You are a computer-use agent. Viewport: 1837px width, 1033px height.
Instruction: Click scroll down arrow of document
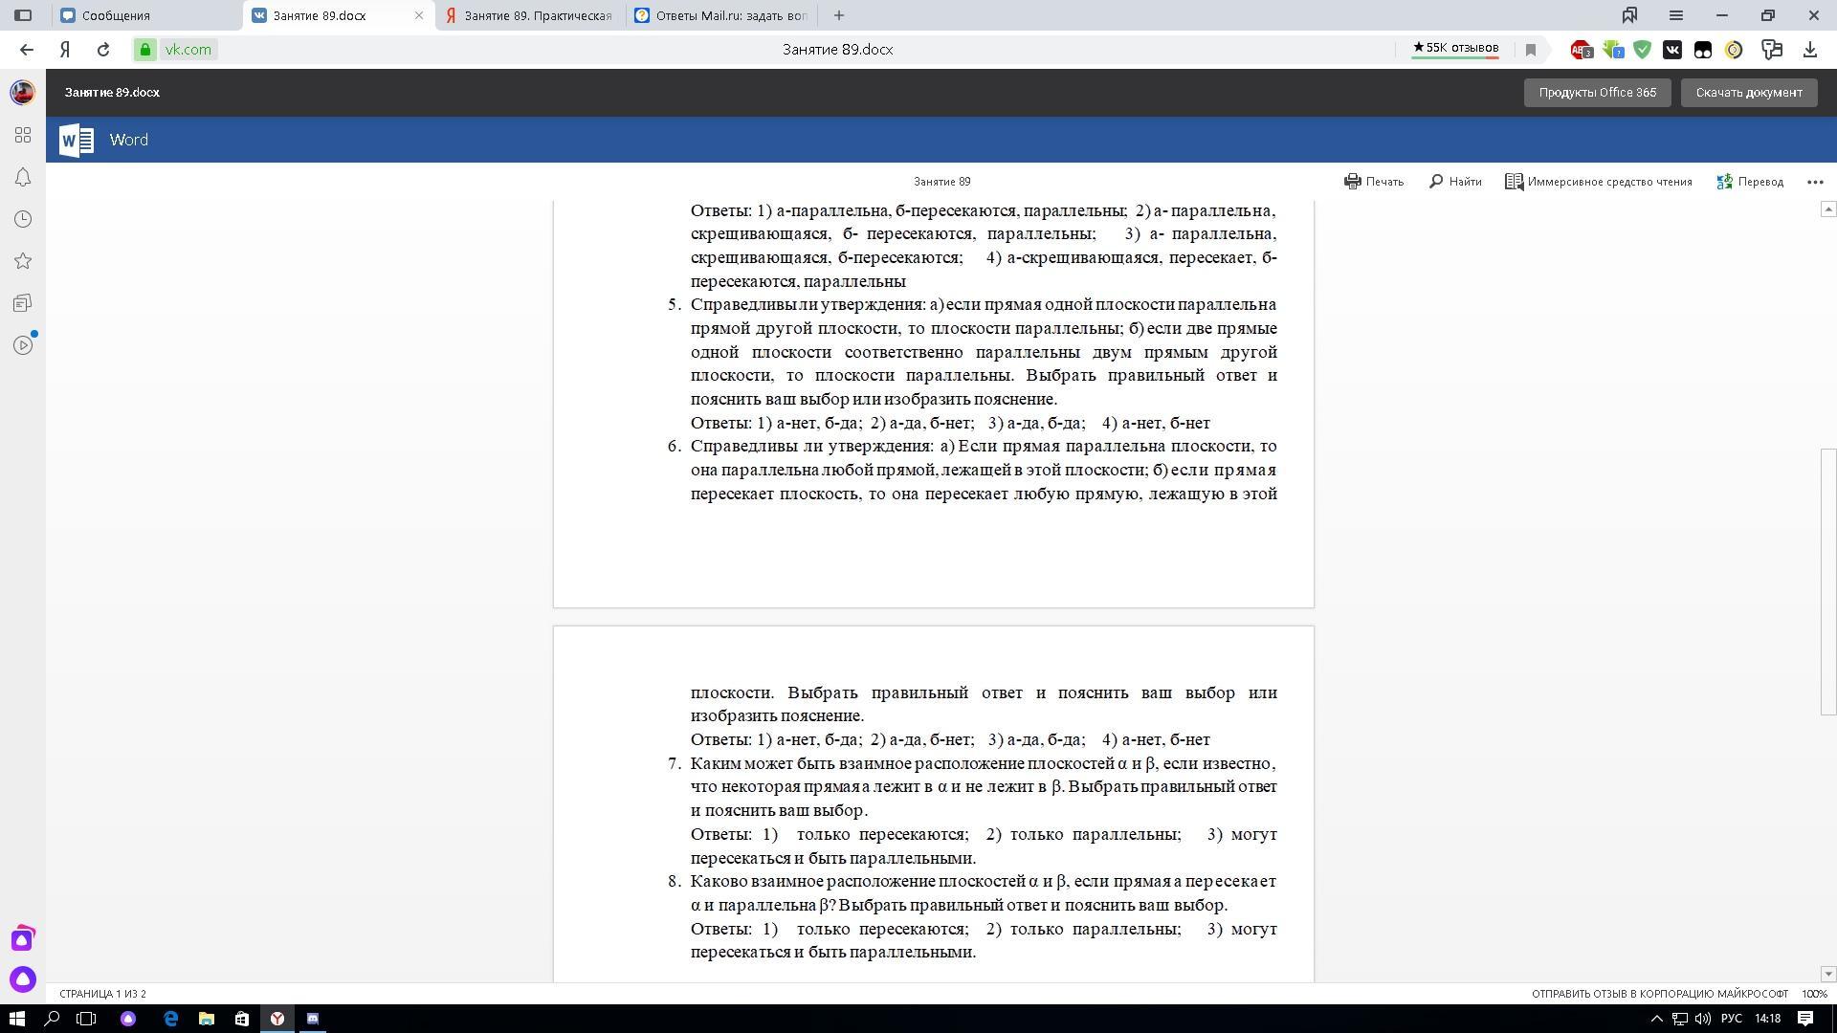pyautogui.click(x=1827, y=974)
